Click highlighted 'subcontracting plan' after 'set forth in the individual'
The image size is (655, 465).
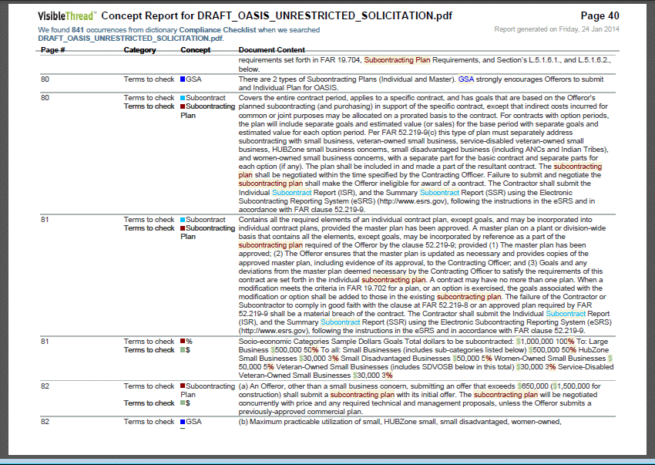point(394,280)
